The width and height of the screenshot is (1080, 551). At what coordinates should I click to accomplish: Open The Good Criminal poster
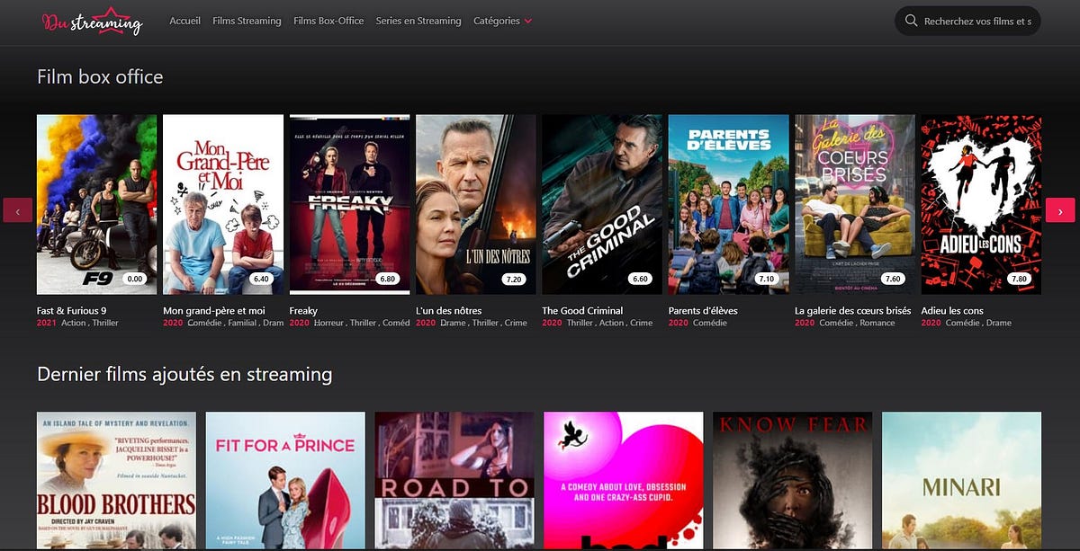click(x=602, y=205)
